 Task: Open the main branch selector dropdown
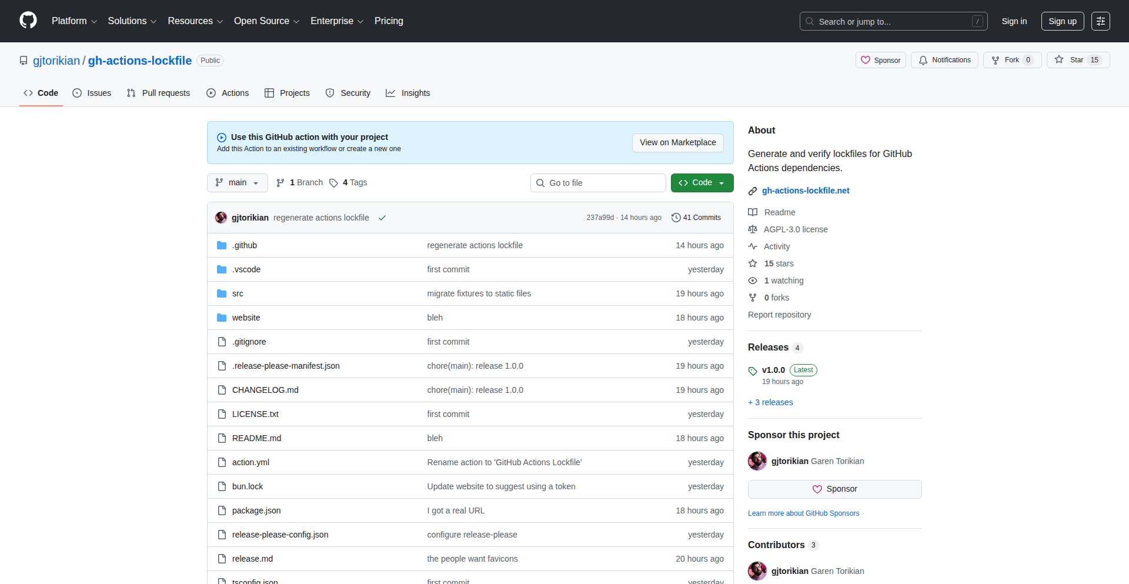pos(237,182)
